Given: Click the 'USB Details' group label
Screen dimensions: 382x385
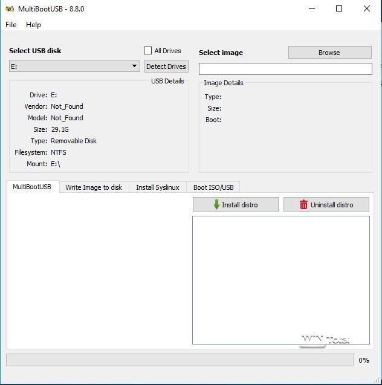Looking at the screenshot, I should (167, 81).
